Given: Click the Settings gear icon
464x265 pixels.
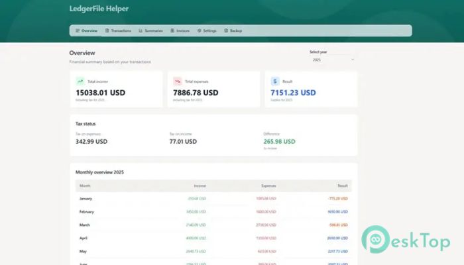Looking at the screenshot, I should tap(199, 30).
